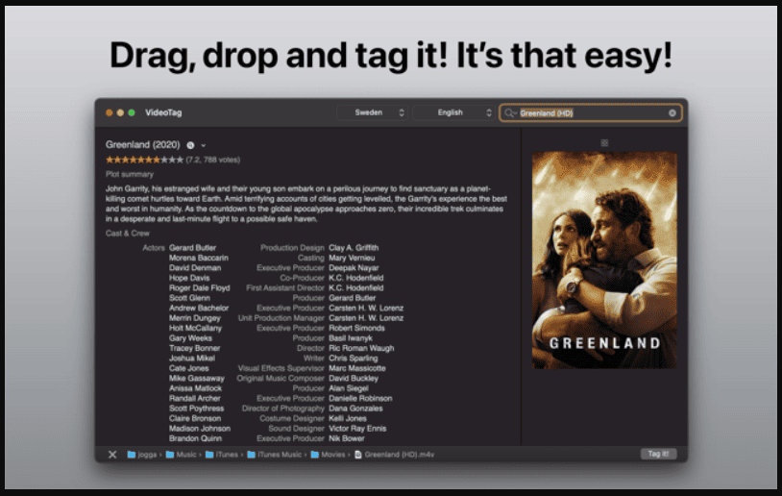Screen dimensions: 782x496
Task: Click Executive Producer Nik Bower
Action: click(x=347, y=438)
